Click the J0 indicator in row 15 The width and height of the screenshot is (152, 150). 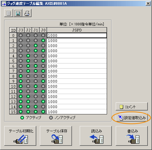point(43,112)
